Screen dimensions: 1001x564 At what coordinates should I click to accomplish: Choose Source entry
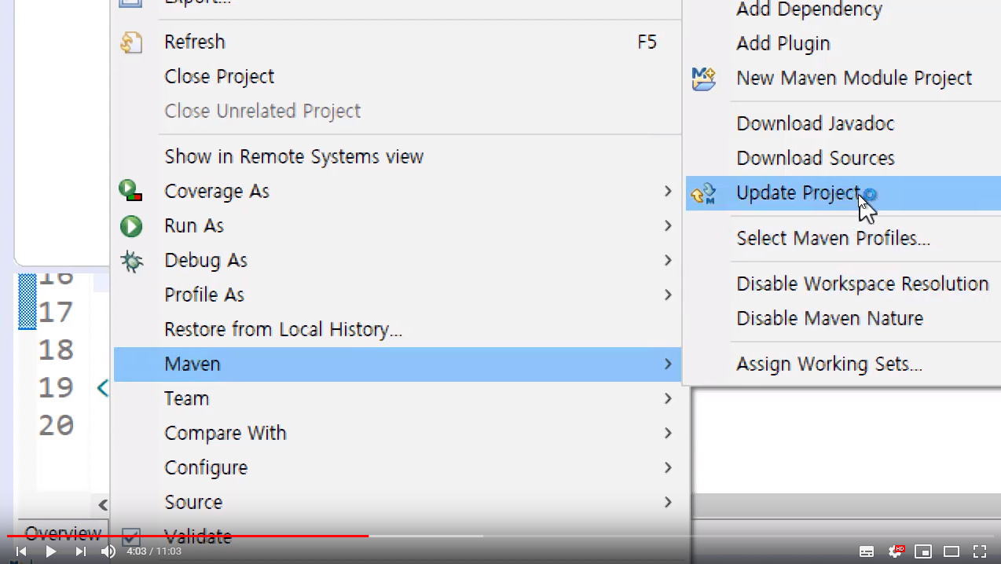pos(397,502)
